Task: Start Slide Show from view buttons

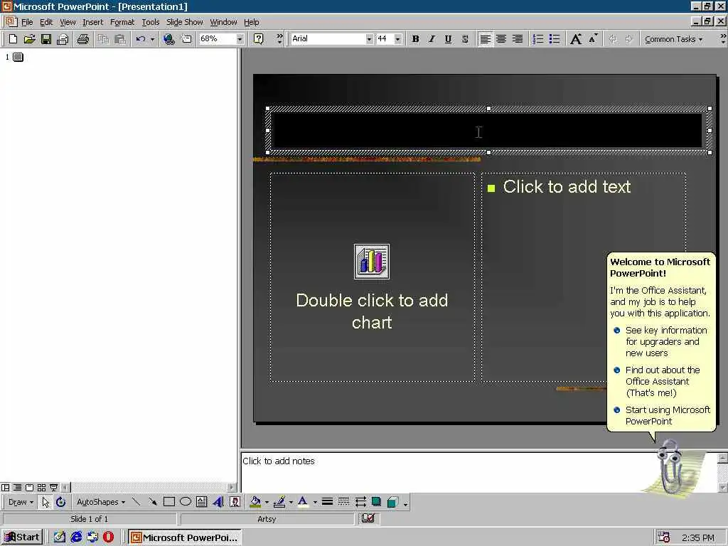Action: tap(53, 488)
